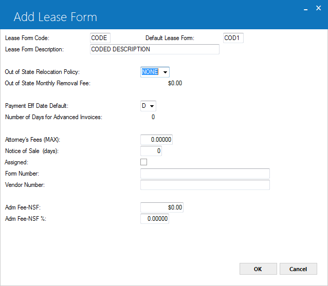
Task: Click the Adm Fee-NSF amount field
Action: (162, 207)
